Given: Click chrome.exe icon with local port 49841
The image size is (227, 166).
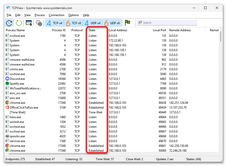Looking at the screenshot, I should 7,146.
